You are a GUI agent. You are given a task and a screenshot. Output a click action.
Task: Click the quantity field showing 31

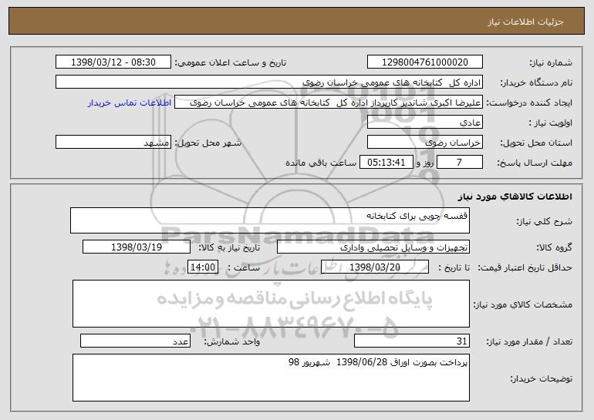(412, 341)
